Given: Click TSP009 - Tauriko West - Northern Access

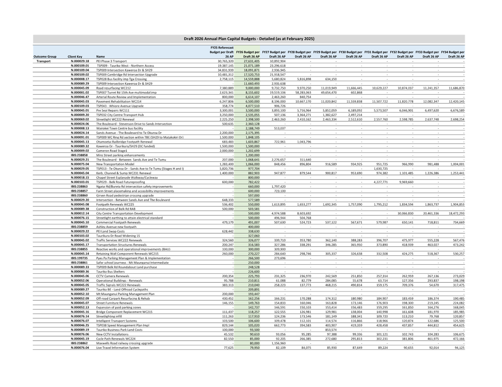Looking at the screenshot, I should point(125,66).
